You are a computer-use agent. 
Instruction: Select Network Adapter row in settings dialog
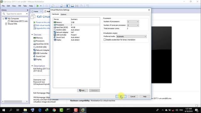[76, 32]
